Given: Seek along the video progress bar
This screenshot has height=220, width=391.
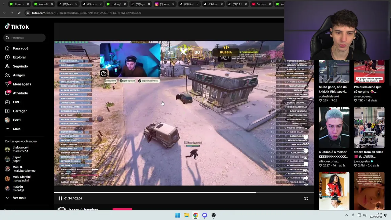Looking at the screenshot, I should (x=184, y=192).
